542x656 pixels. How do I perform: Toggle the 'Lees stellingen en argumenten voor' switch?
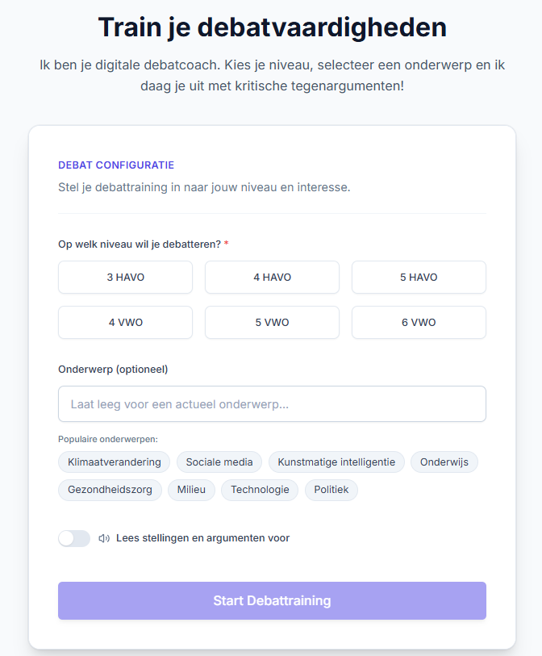[x=74, y=538]
